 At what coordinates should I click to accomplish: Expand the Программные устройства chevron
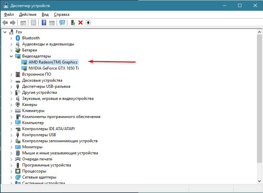(x=11, y=165)
